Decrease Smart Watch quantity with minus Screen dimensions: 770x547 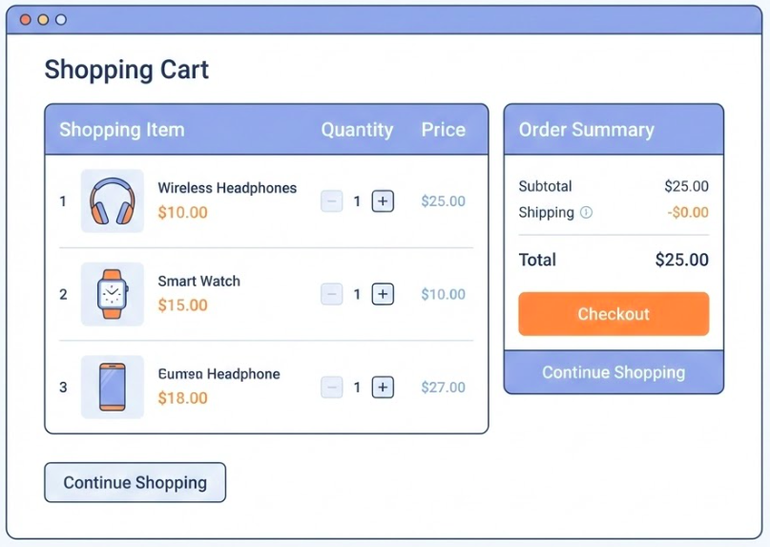(332, 294)
